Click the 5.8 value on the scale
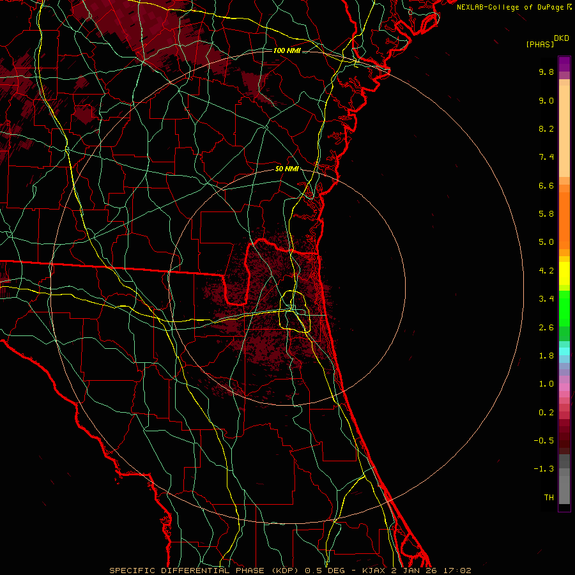 pyautogui.click(x=546, y=214)
